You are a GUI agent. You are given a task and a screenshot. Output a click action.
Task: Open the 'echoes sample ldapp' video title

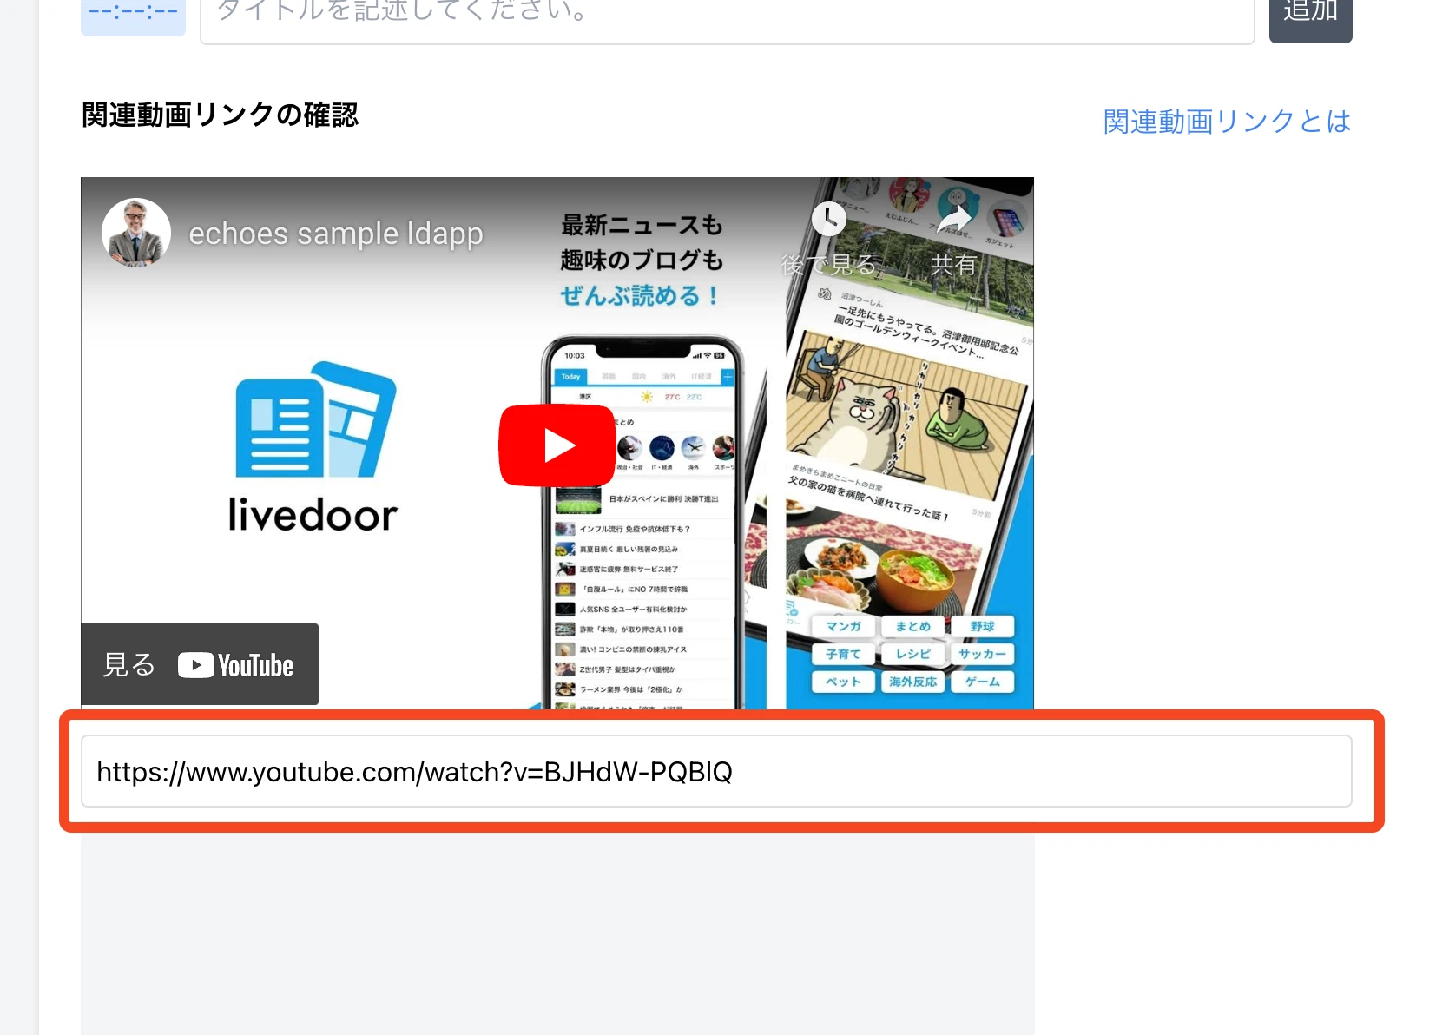pos(336,234)
